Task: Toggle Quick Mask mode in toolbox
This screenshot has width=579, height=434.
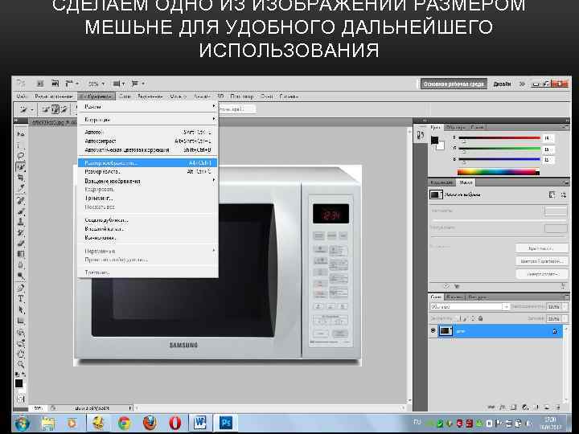Action: point(21,399)
